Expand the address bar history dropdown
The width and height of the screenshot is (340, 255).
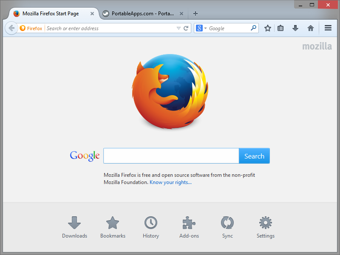pyautogui.click(x=178, y=28)
